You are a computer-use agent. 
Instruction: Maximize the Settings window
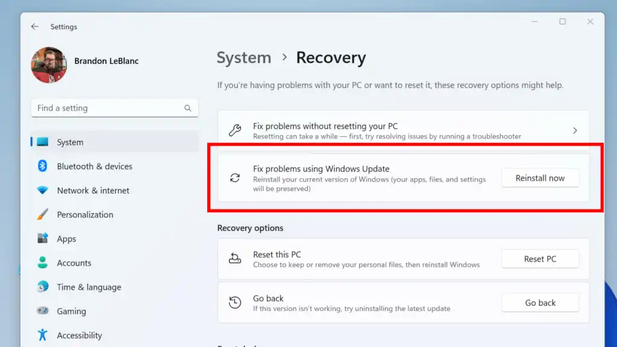pos(563,22)
